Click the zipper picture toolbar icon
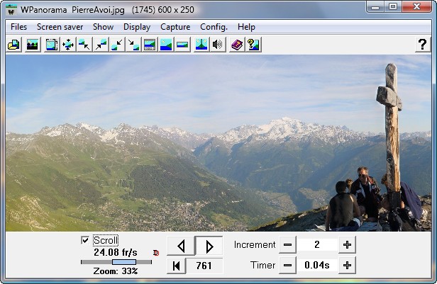The height and width of the screenshot is (284, 437). point(201,45)
